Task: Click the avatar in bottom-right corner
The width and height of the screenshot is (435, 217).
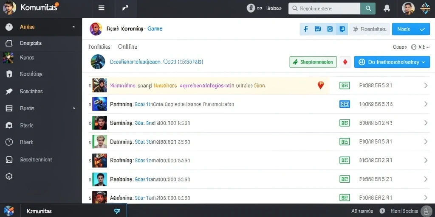Action: pos(427,211)
